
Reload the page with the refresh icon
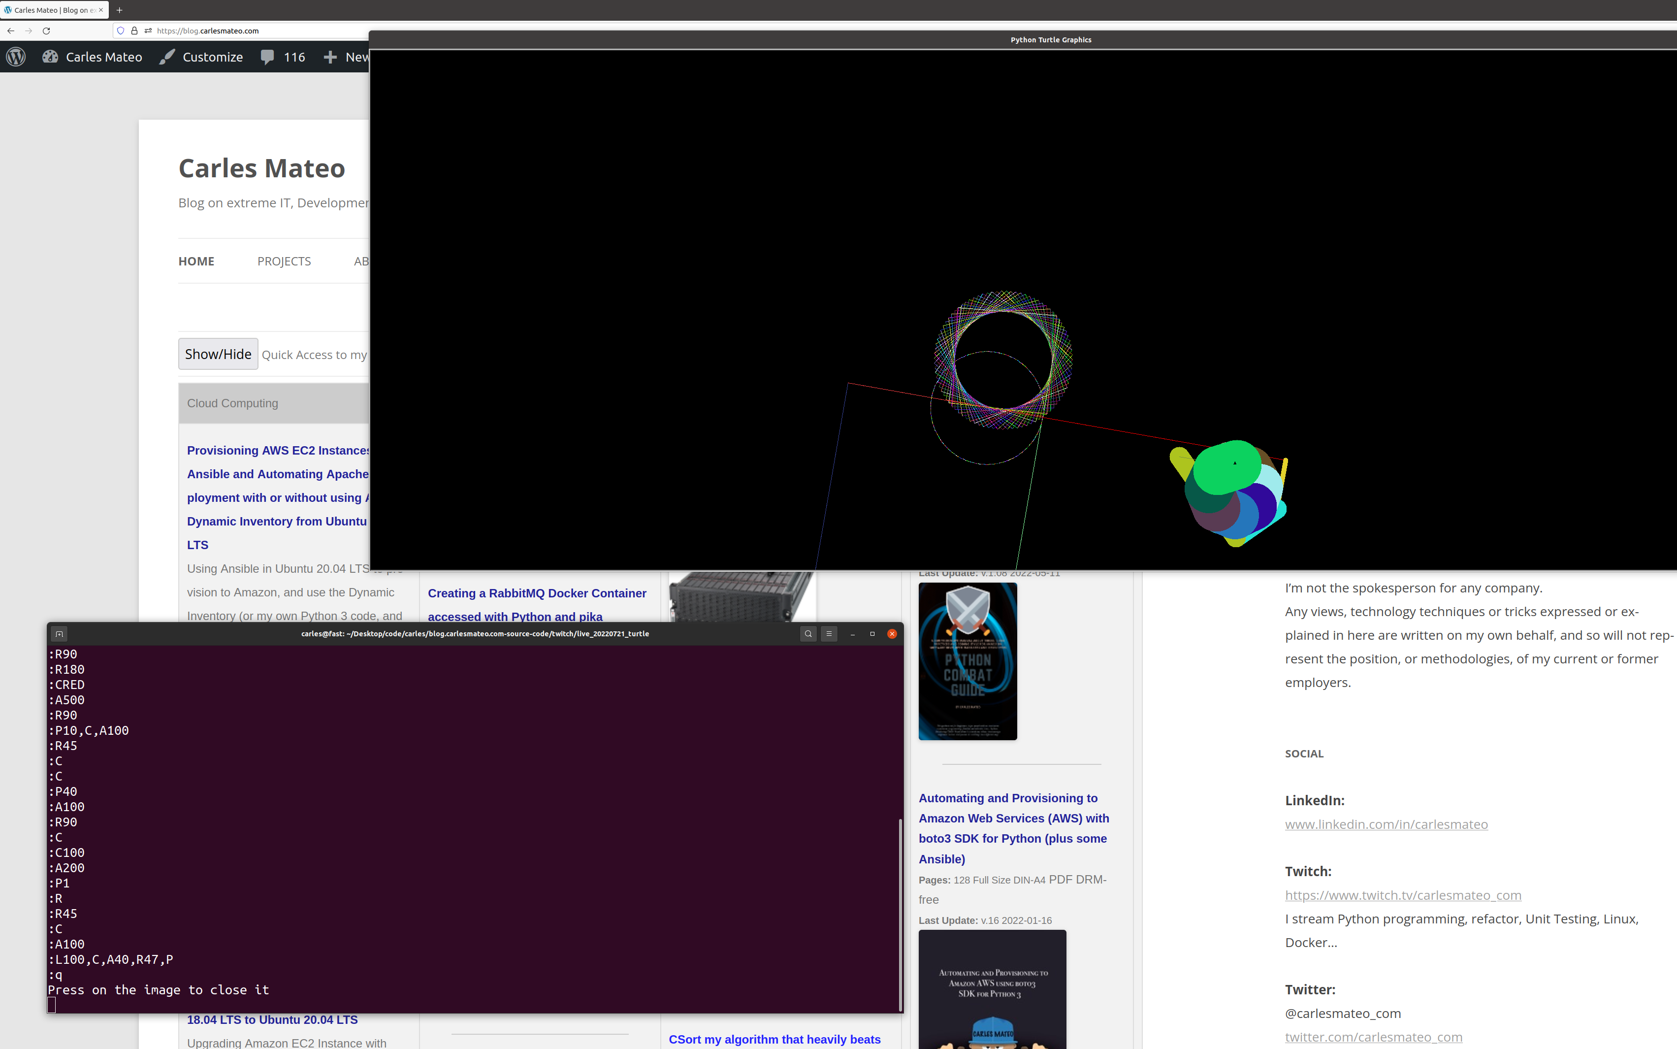pyautogui.click(x=46, y=31)
